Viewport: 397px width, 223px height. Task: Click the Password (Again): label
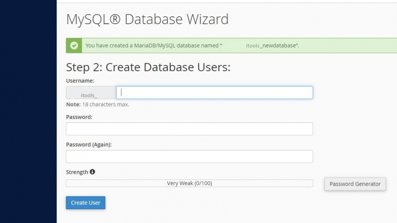(88, 145)
